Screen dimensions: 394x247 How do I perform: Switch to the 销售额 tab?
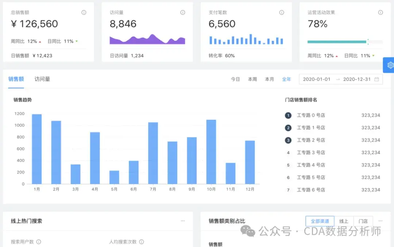pyautogui.click(x=16, y=79)
